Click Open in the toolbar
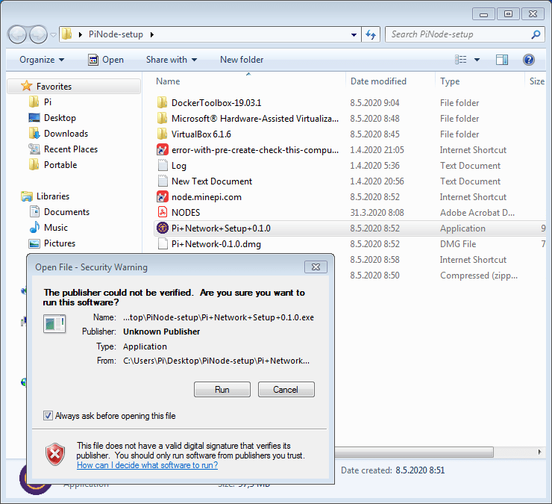This screenshot has width=552, height=504. [x=106, y=60]
